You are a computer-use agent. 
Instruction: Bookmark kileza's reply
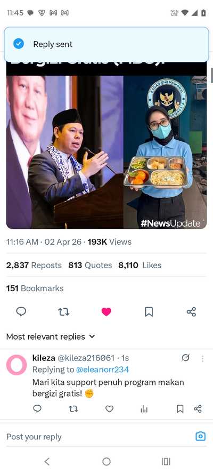180,409
